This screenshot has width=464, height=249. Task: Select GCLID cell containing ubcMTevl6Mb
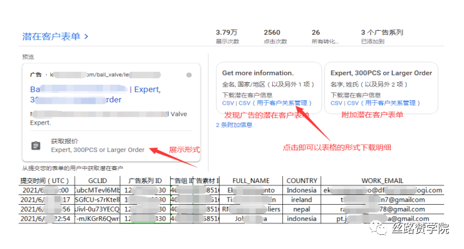point(98,190)
